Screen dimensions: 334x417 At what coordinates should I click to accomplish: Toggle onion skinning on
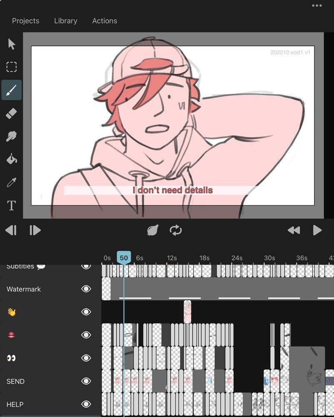(152, 230)
